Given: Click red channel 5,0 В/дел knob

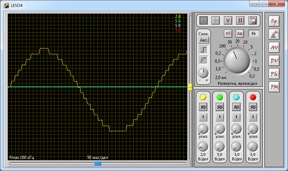Looking at the screenshot, I should click(x=253, y=147).
